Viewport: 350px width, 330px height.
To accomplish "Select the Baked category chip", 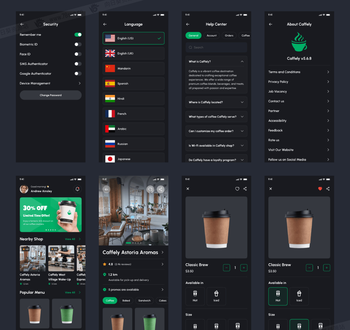I will pyautogui.click(x=126, y=301).
